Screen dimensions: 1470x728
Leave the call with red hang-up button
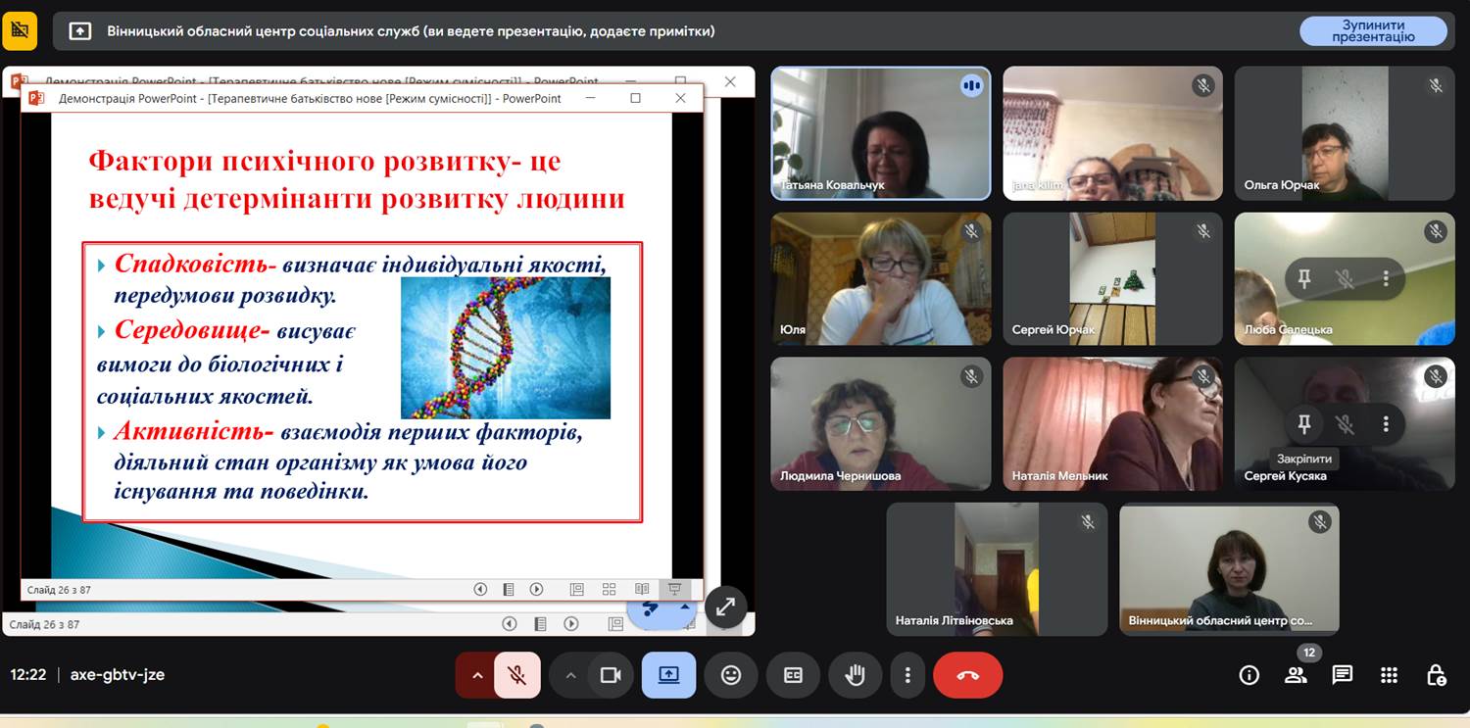(x=967, y=675)
